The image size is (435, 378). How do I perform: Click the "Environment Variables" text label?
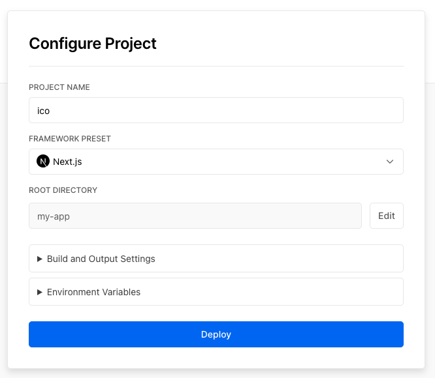point(93,292)
